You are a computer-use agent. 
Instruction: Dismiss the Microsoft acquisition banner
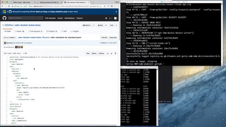(x=116, y=12)
